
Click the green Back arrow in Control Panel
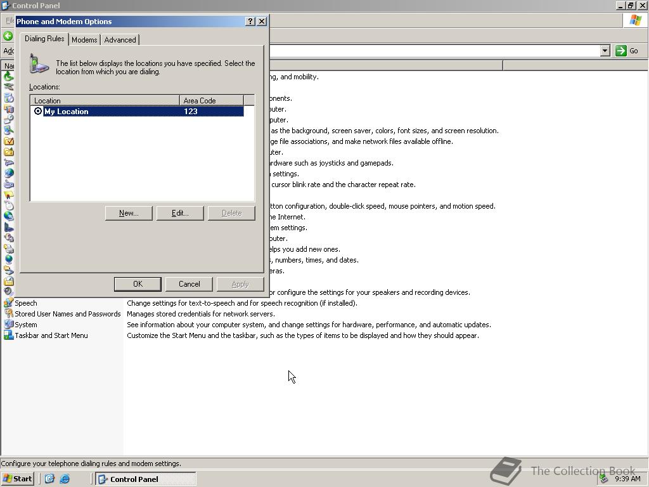coord(8,36)
